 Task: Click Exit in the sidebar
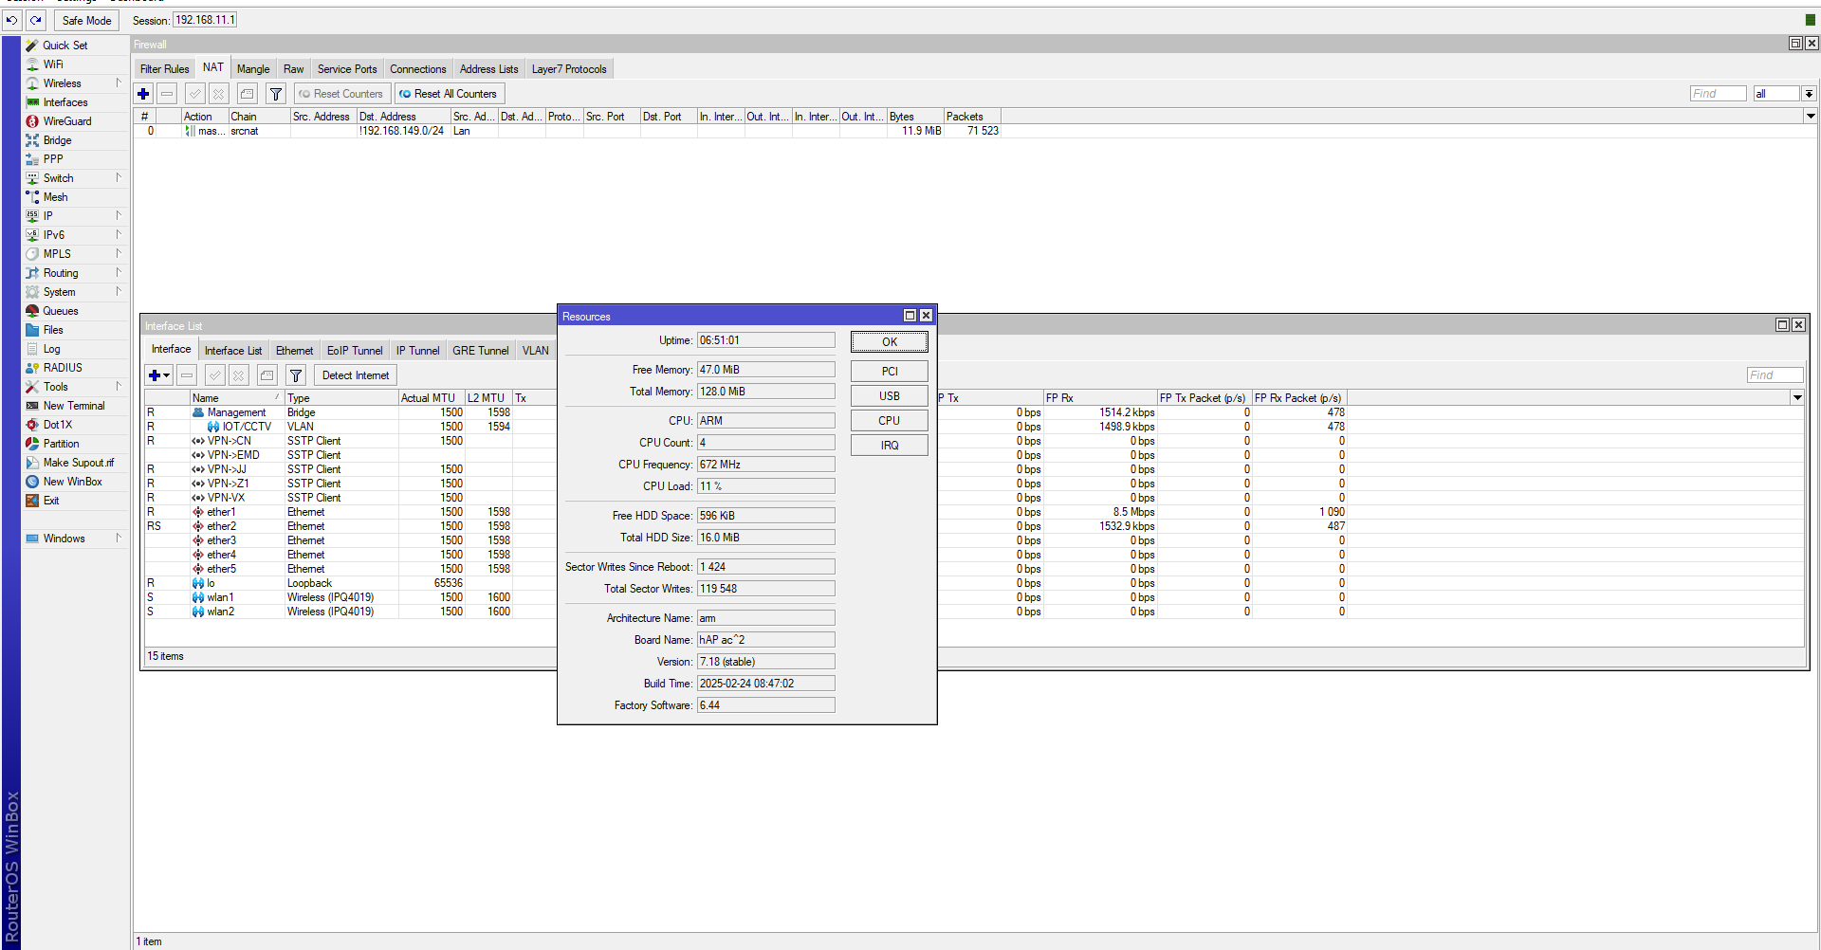(x=51, y=501)
